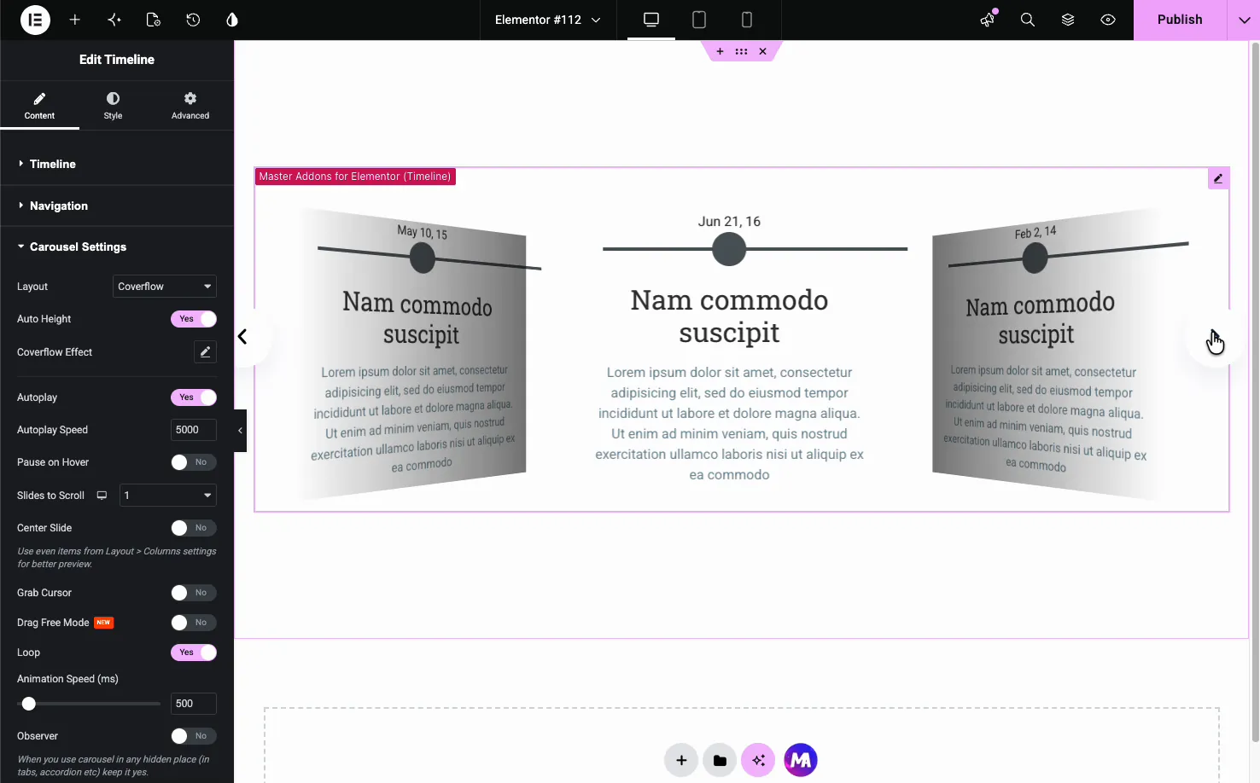Open the Slides to Scroll dropdown
This screenshot has height=783, width=1260.
[168, 496]
